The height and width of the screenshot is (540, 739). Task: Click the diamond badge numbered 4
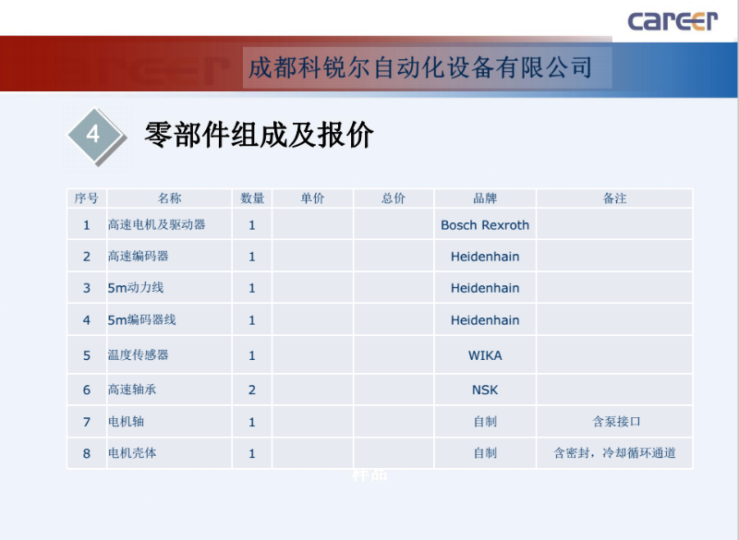tap(93, 135)
